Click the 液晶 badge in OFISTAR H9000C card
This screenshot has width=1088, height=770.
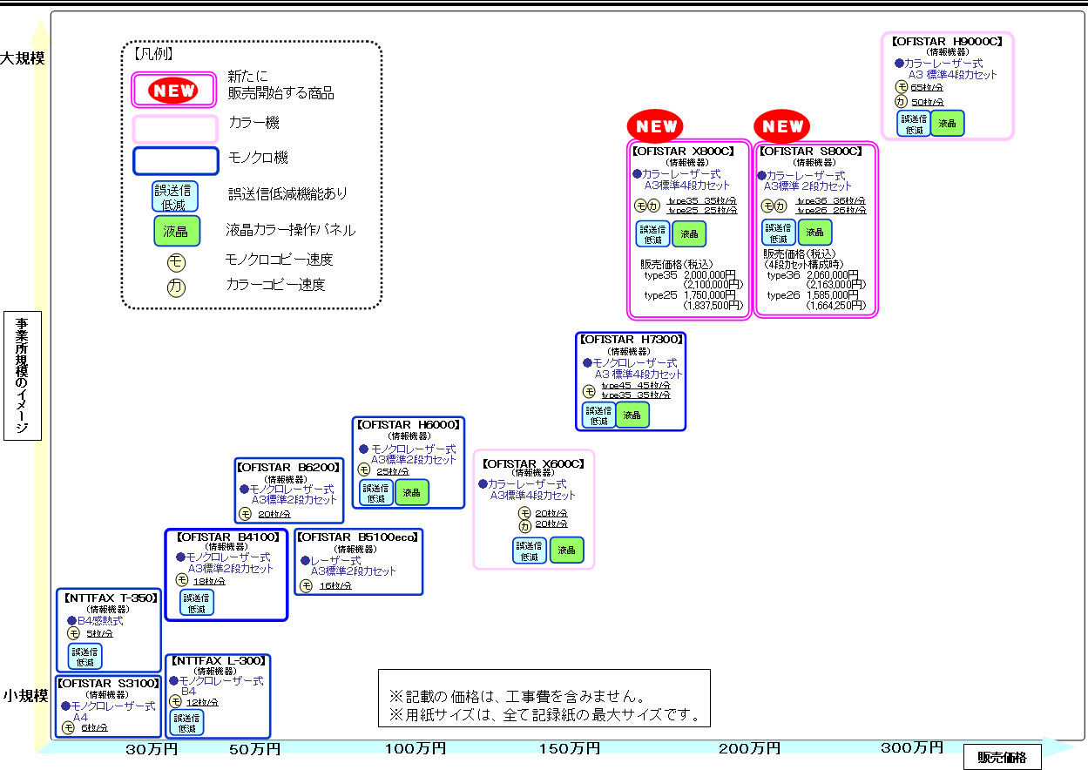coord(947,124)
